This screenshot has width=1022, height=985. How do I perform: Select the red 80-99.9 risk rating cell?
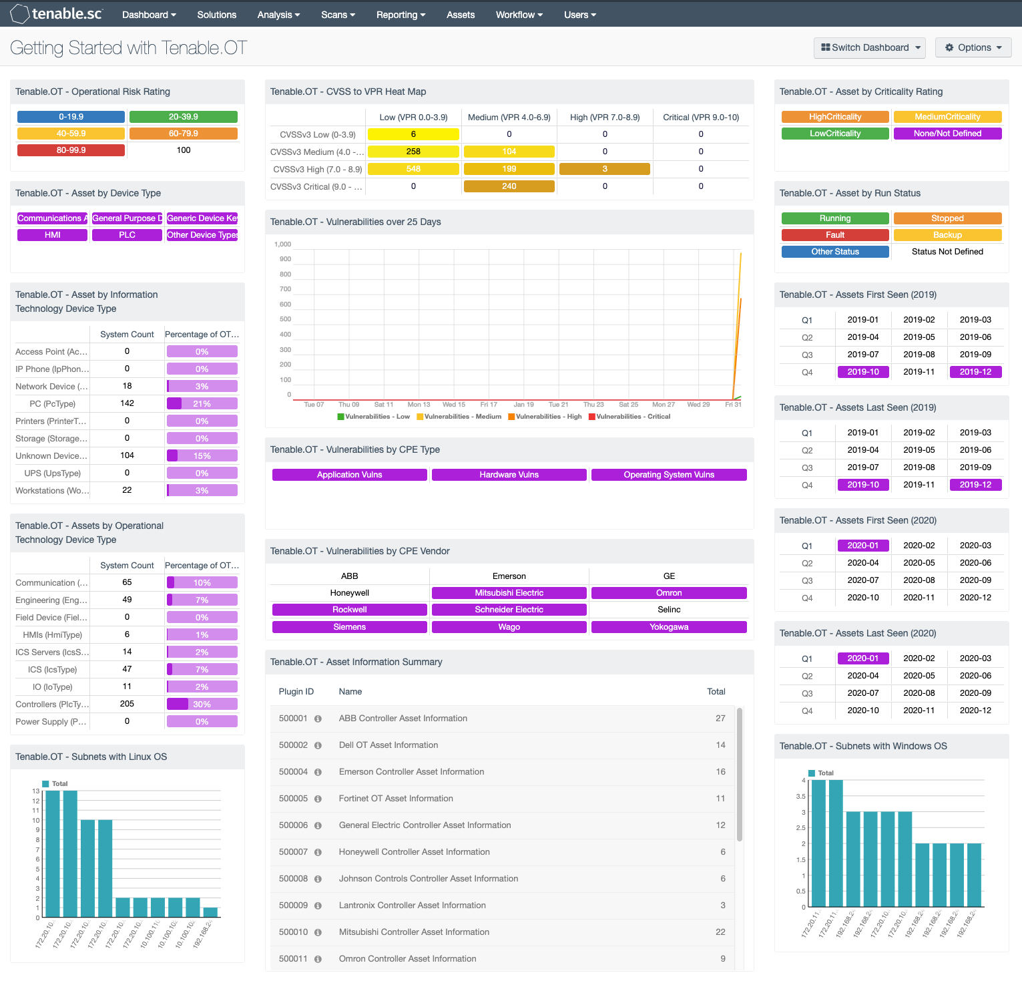pyautogui.click(x=71, y=150)
